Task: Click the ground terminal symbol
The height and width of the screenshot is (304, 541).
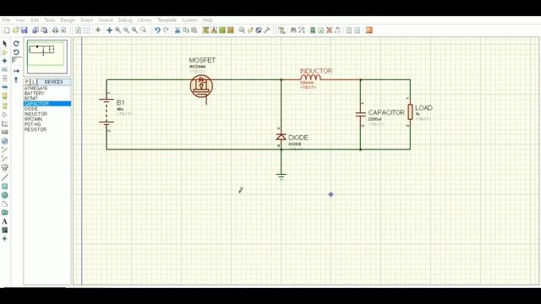Action: click(x=281, y=176)
